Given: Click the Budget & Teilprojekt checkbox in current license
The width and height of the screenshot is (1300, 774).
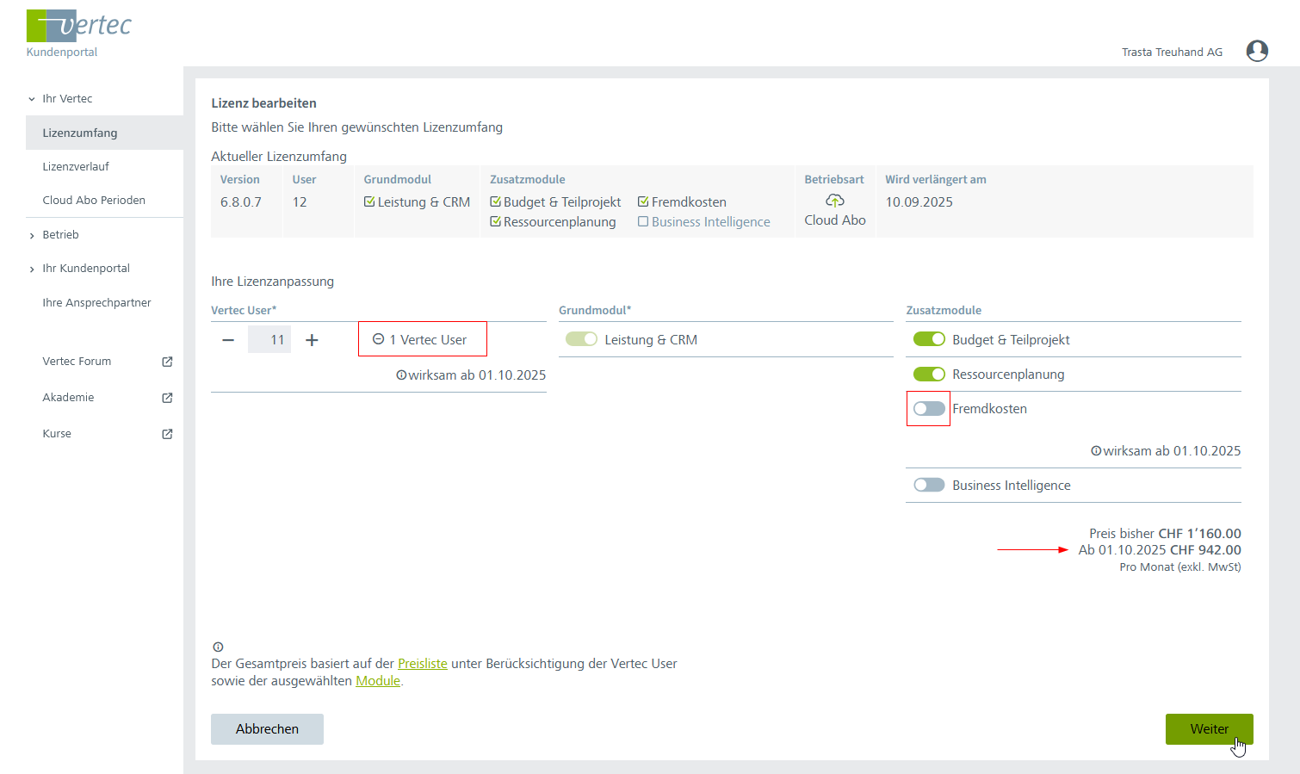Looking at the screenshot, I should click(x=495, y=201).
